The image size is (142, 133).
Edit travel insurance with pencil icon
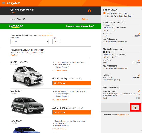[x=139, y=91]
